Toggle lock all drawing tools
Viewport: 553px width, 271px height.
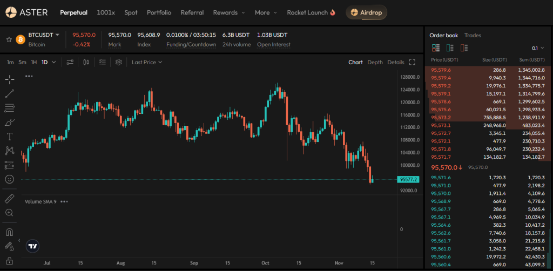(9, 261)
